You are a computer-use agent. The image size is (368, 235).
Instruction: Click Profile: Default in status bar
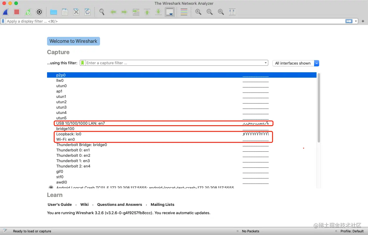point(352,231)
